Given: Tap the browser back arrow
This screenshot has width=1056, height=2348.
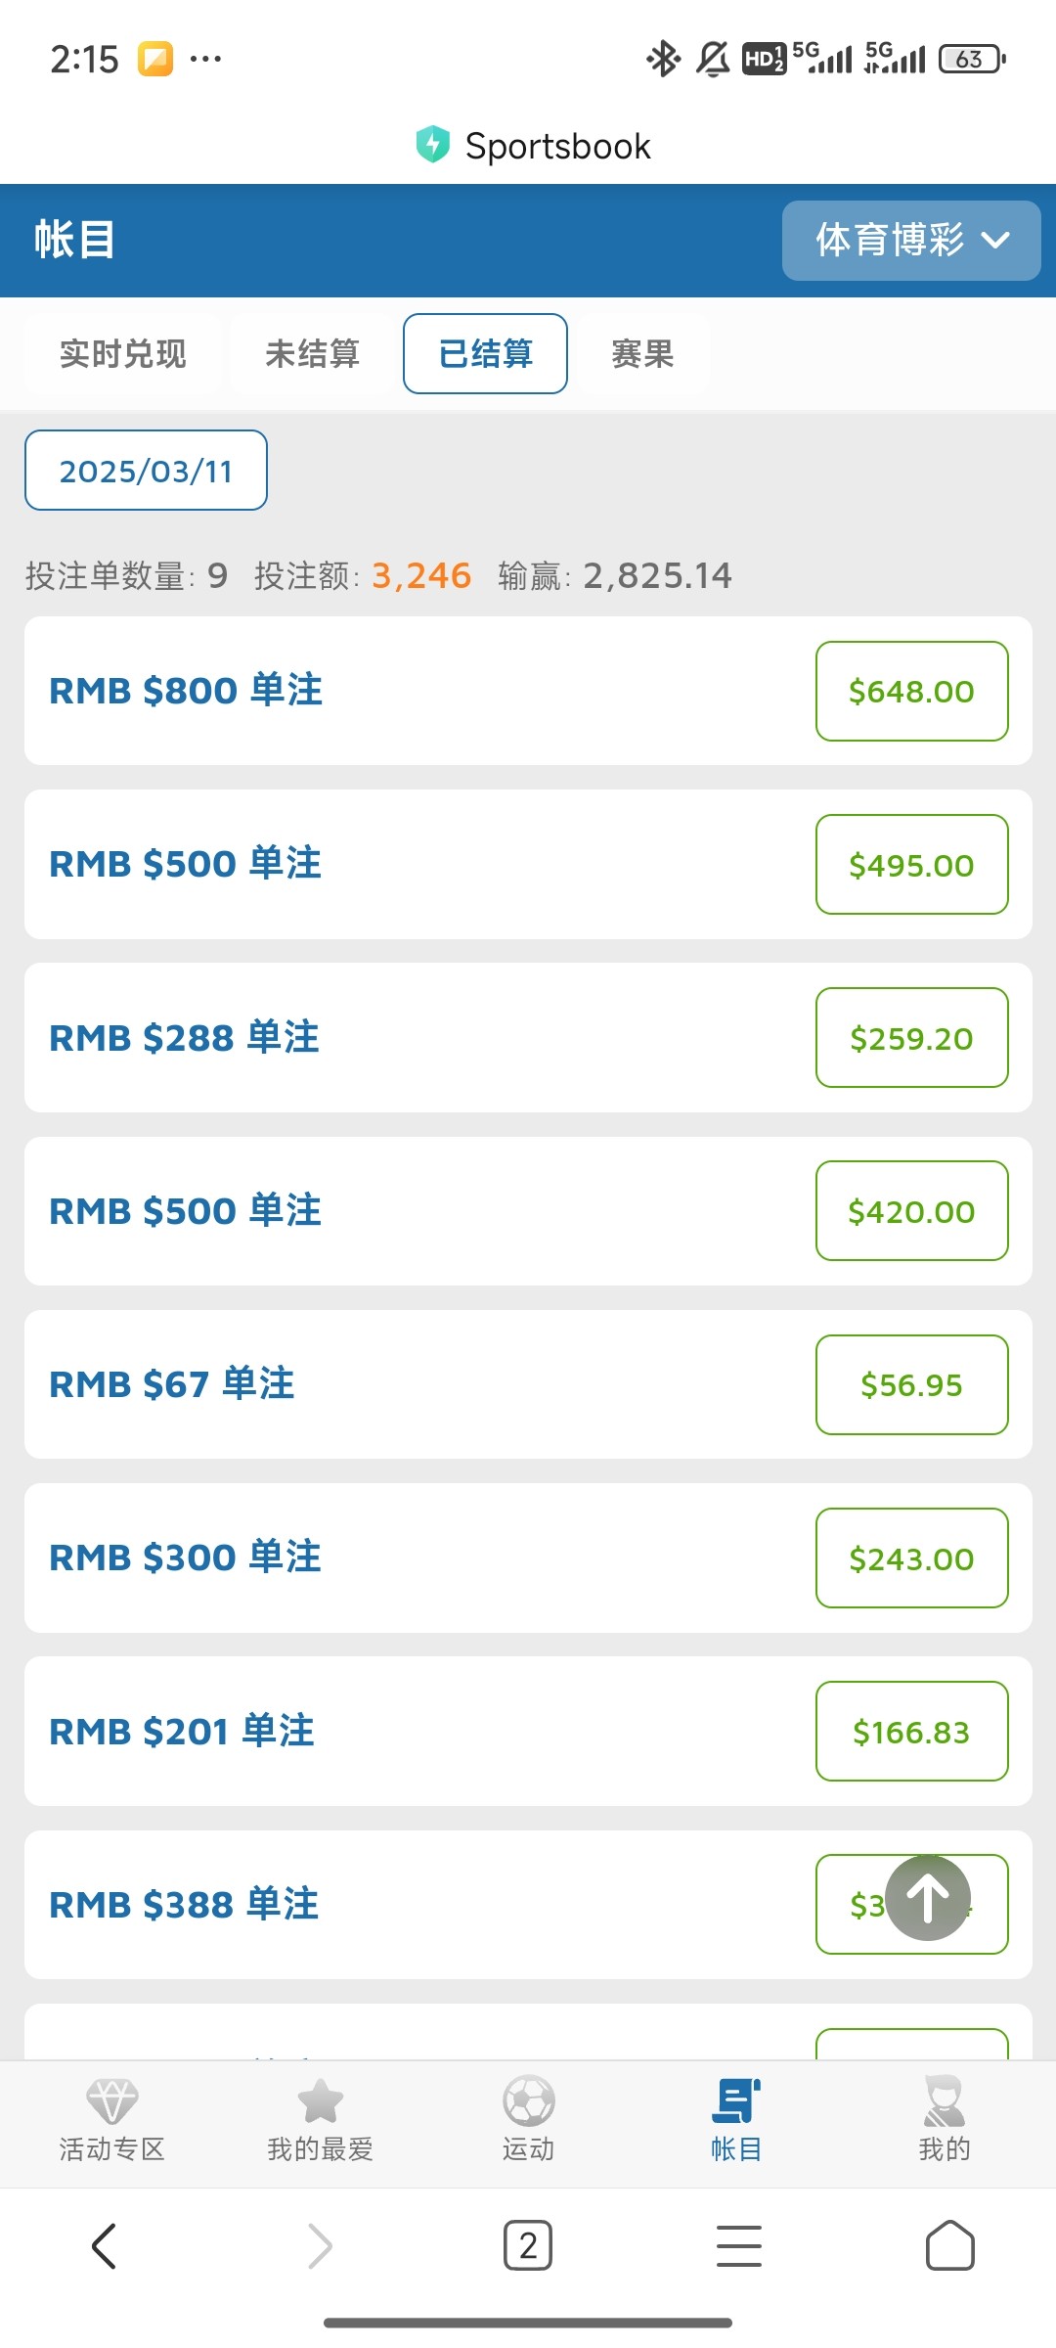Looking at the screenshot, I should [105, 2245].
